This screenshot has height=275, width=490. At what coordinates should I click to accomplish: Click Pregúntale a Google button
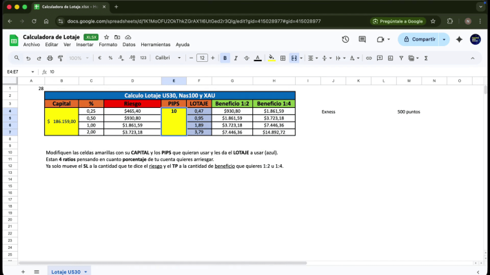point(397,21)
